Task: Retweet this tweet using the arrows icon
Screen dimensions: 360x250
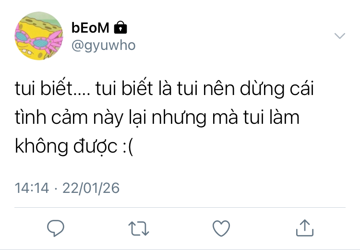Action: 139,228
